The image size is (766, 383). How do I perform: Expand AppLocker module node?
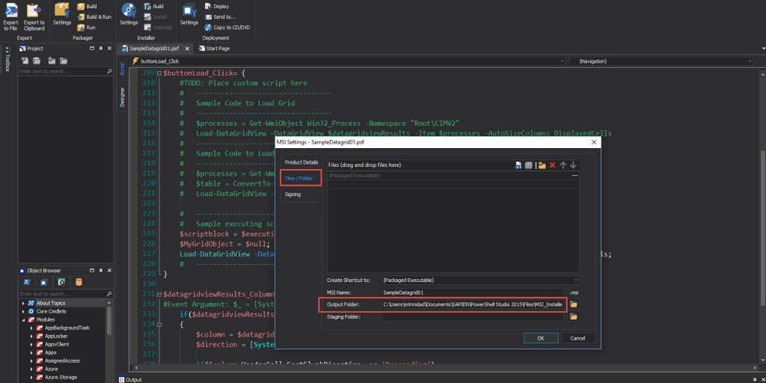(x=31, y=336)
